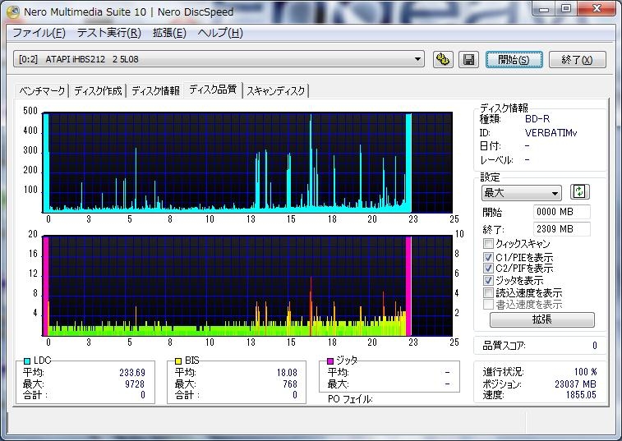Click the 終了 2309 MB input field
This screenshot has height=441, width=622.
tap(561, 229)
